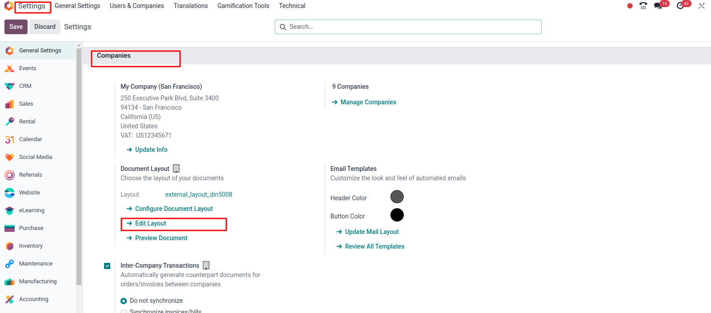Open the messages icon with 16 badge
Viewport: 711px width, 313px height.
pos(658,6)
